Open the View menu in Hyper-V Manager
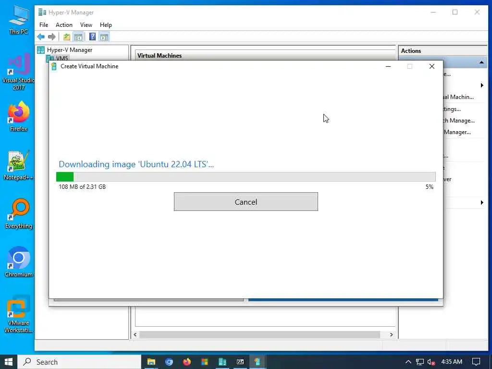The width and height of the screenshot is (492, 369). click(86, 25)
